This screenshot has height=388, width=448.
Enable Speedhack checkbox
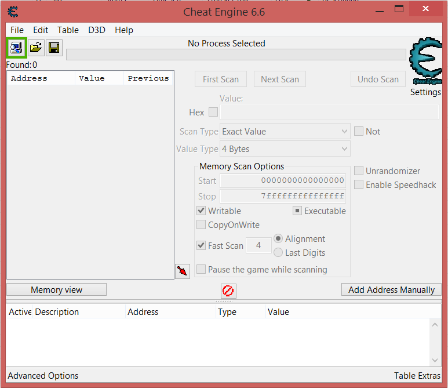pos(359,184)
